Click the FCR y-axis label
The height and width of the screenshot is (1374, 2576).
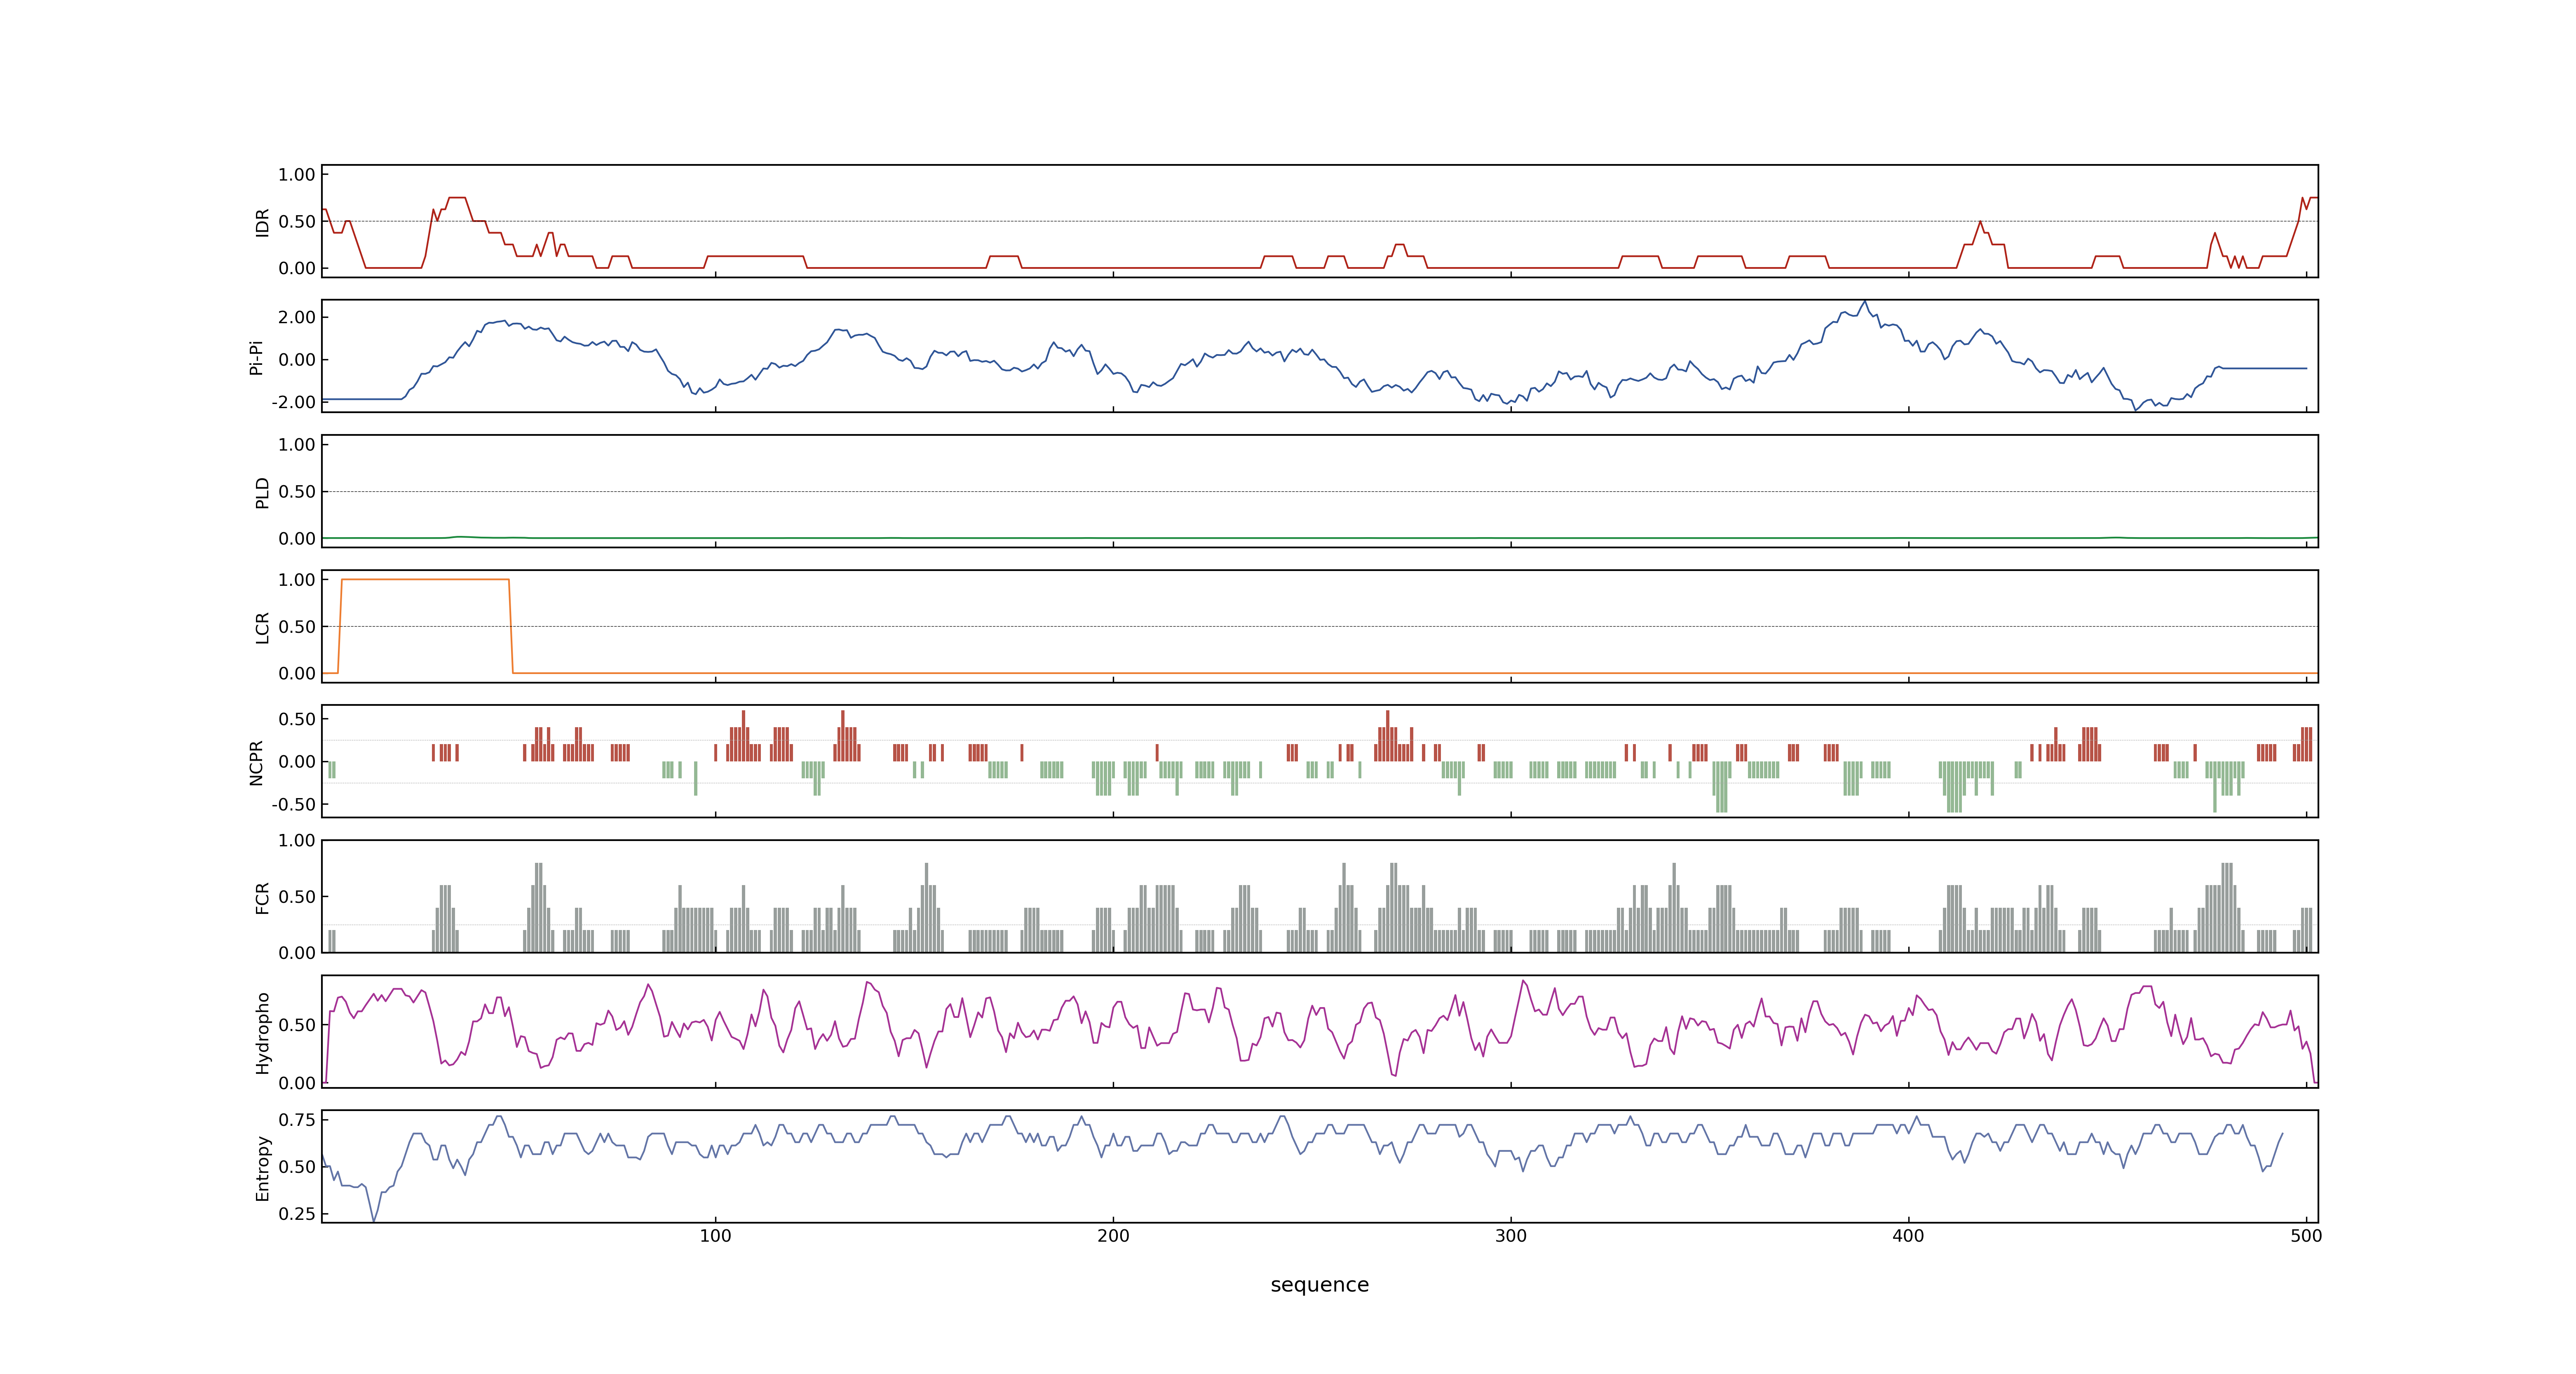click(x=262, y=898)
